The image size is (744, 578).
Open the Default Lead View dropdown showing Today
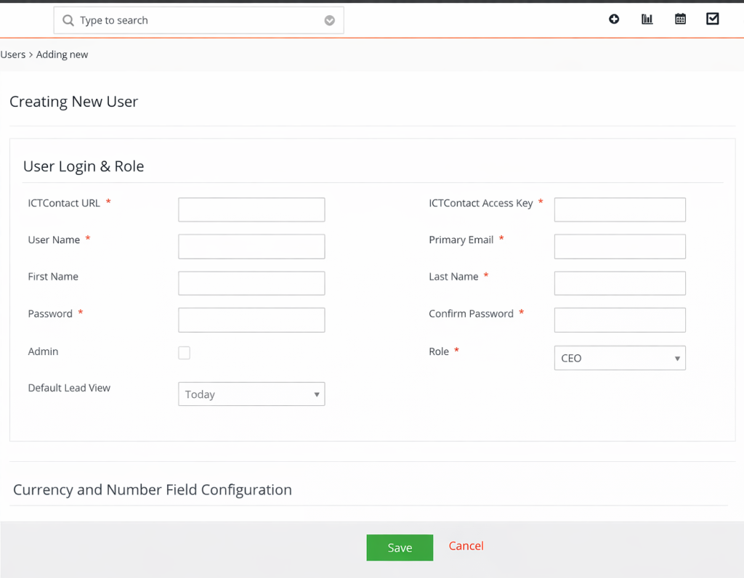[251, 394]
